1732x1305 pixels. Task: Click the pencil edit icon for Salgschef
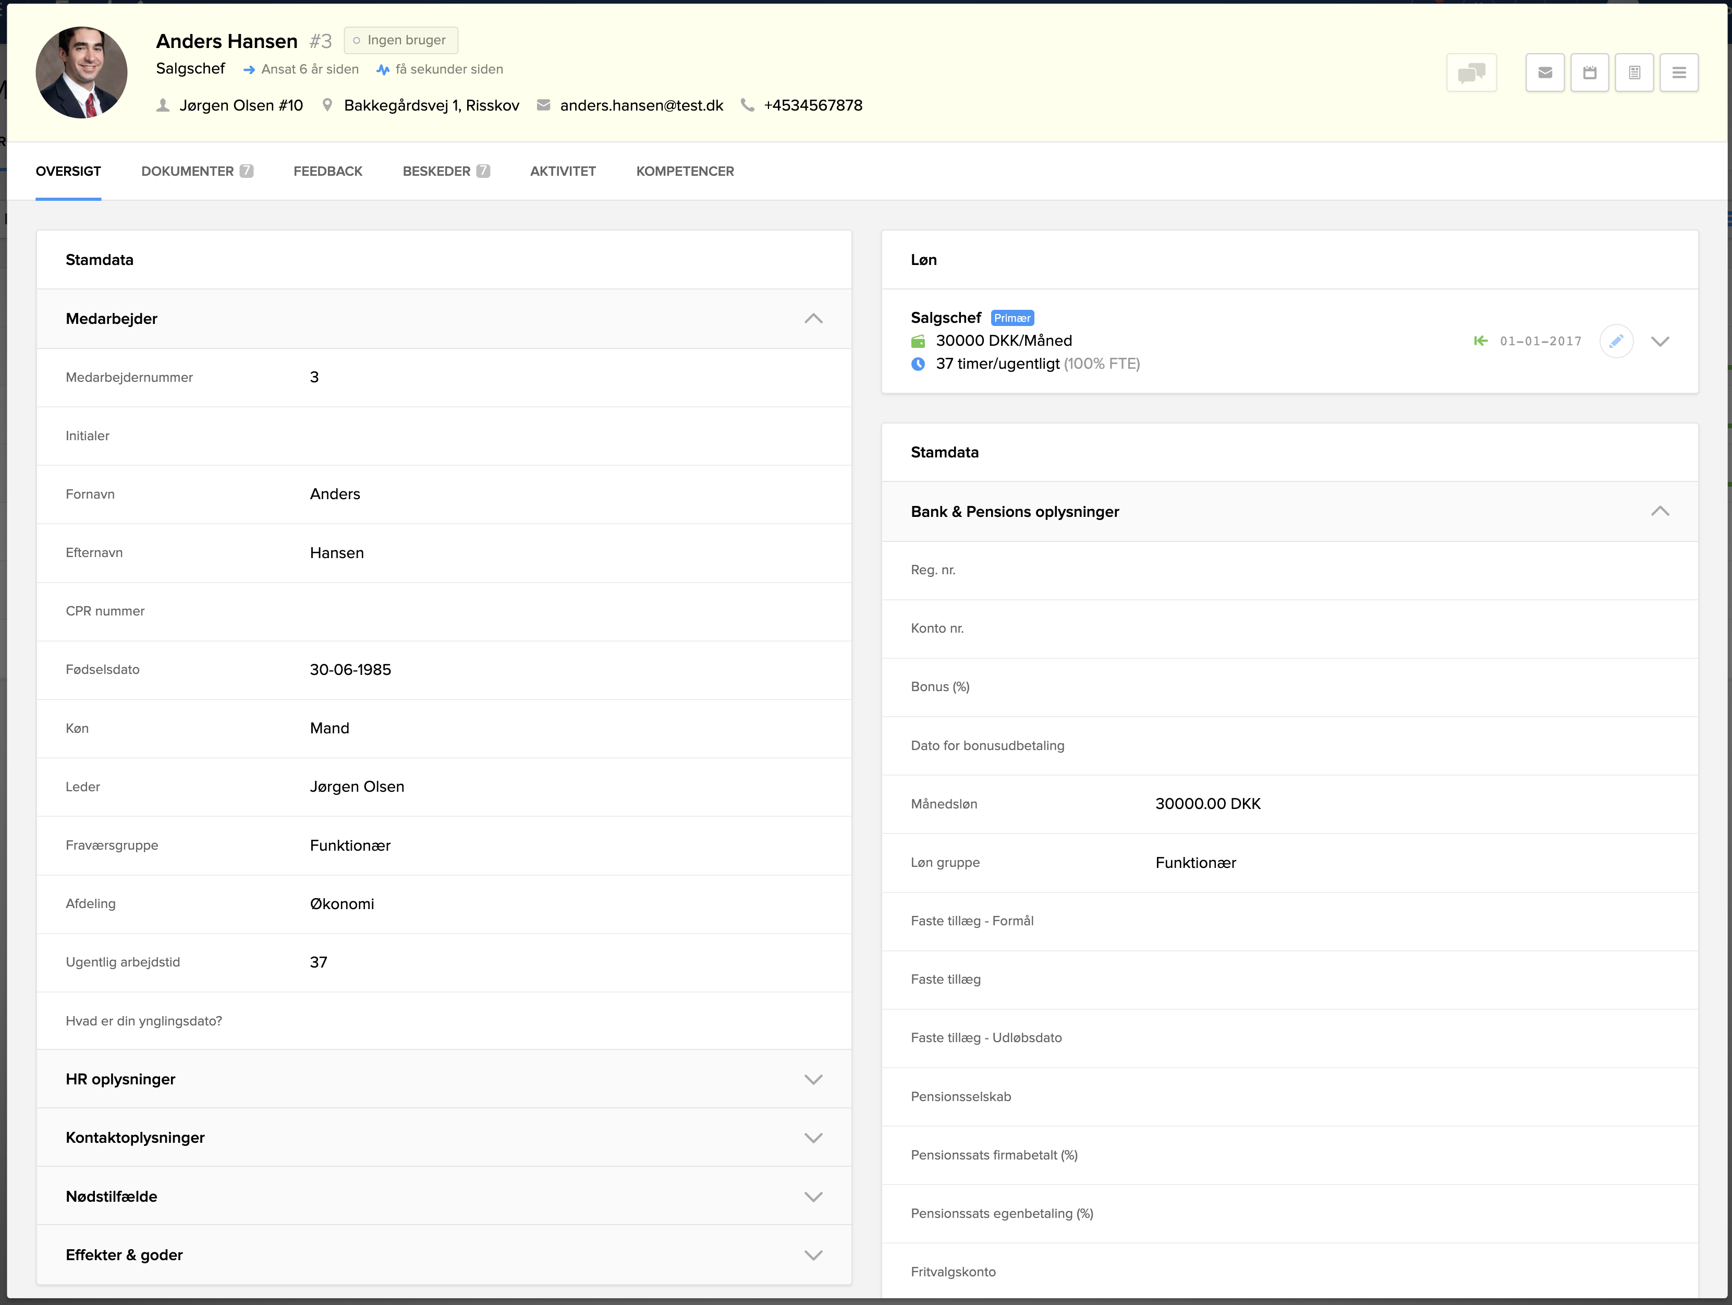click(1616, 341)
